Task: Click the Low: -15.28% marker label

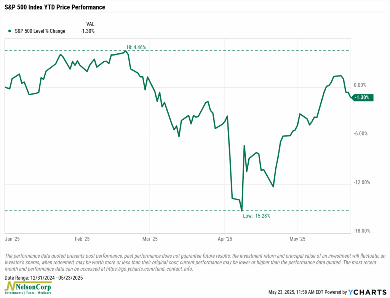Action: pos(257,216)
